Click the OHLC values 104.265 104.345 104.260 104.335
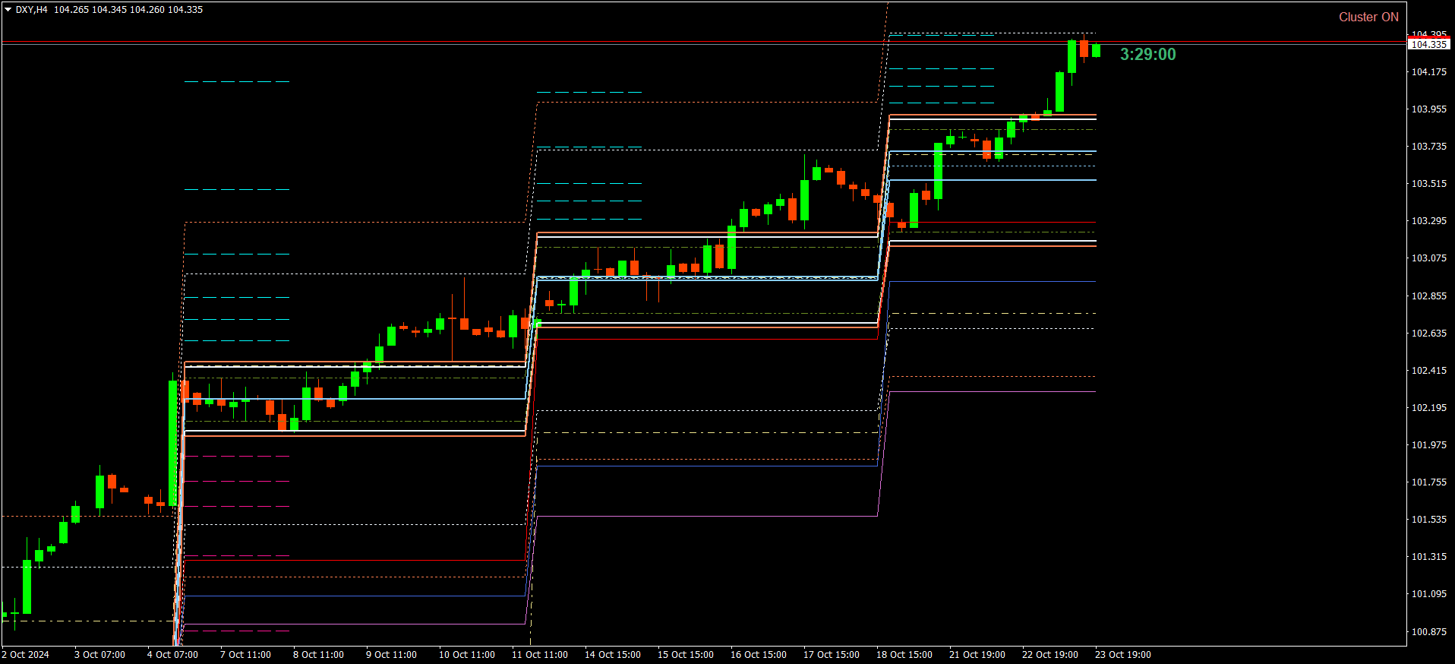 pyautogui.click(x=128, y=10)
